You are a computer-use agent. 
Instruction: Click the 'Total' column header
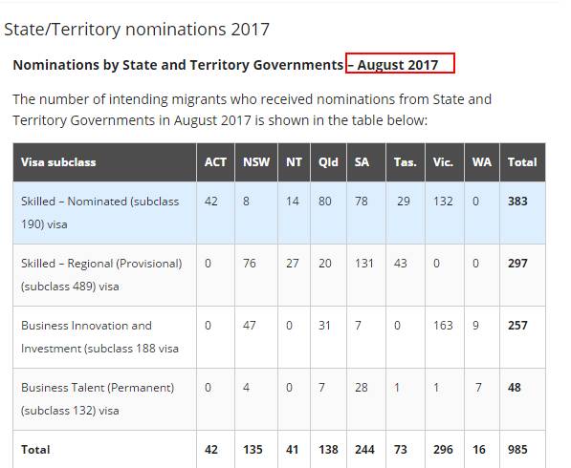tap(522, 162)
